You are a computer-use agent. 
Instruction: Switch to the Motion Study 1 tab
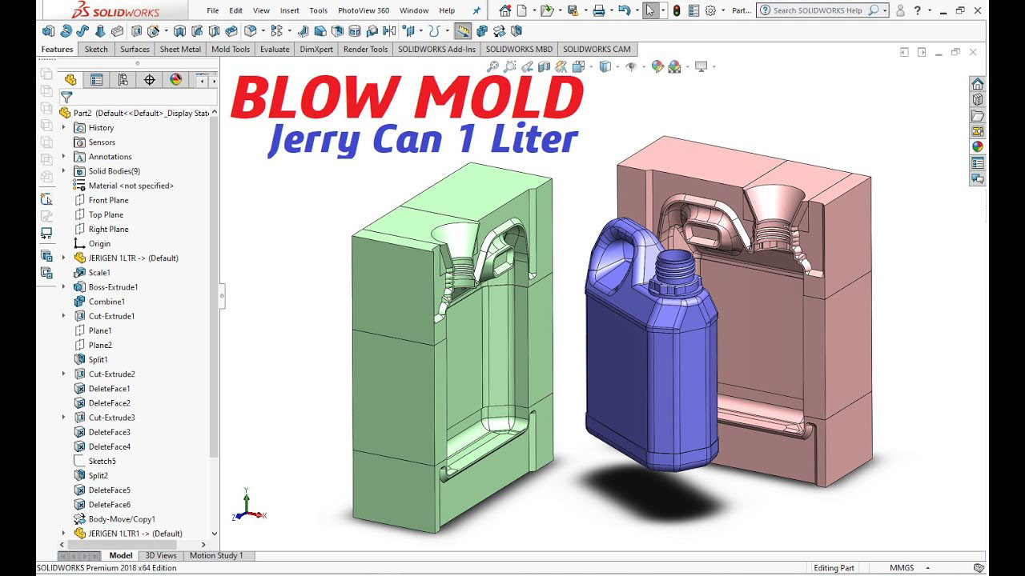216,555
